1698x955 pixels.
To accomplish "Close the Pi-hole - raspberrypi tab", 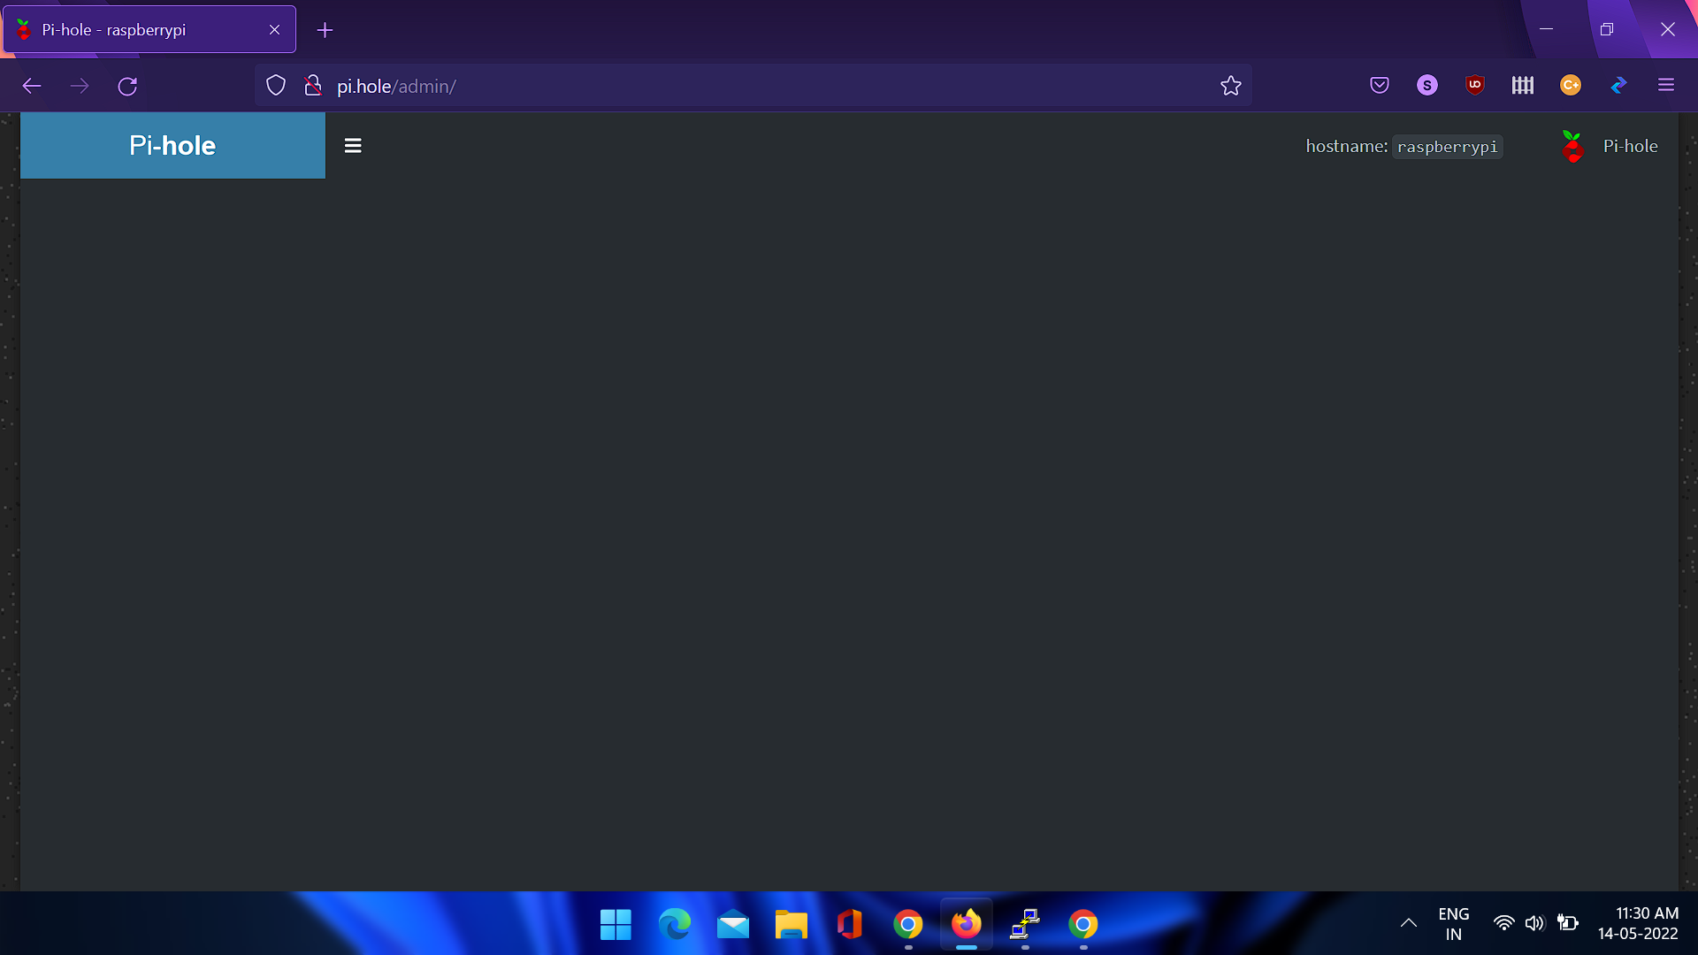I will tap(275, 30).
